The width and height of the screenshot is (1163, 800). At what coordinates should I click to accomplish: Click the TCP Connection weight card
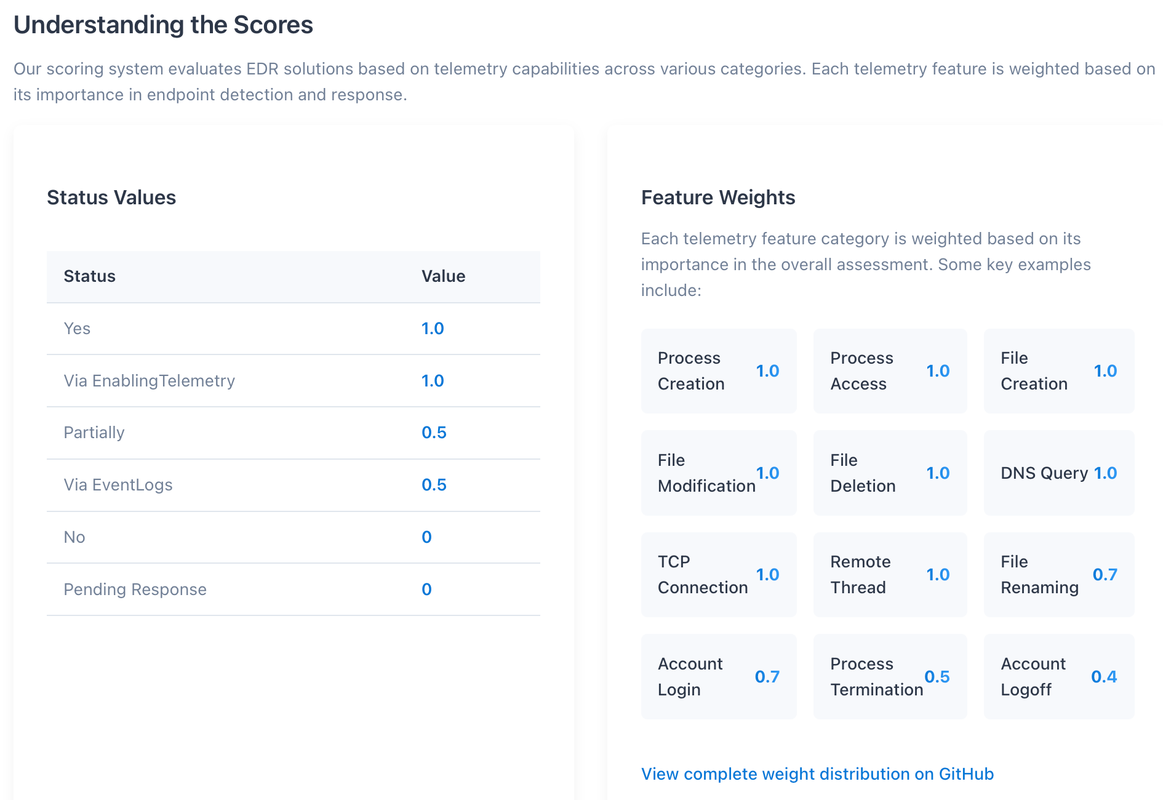pyautogui.click(x=719, y=575)
